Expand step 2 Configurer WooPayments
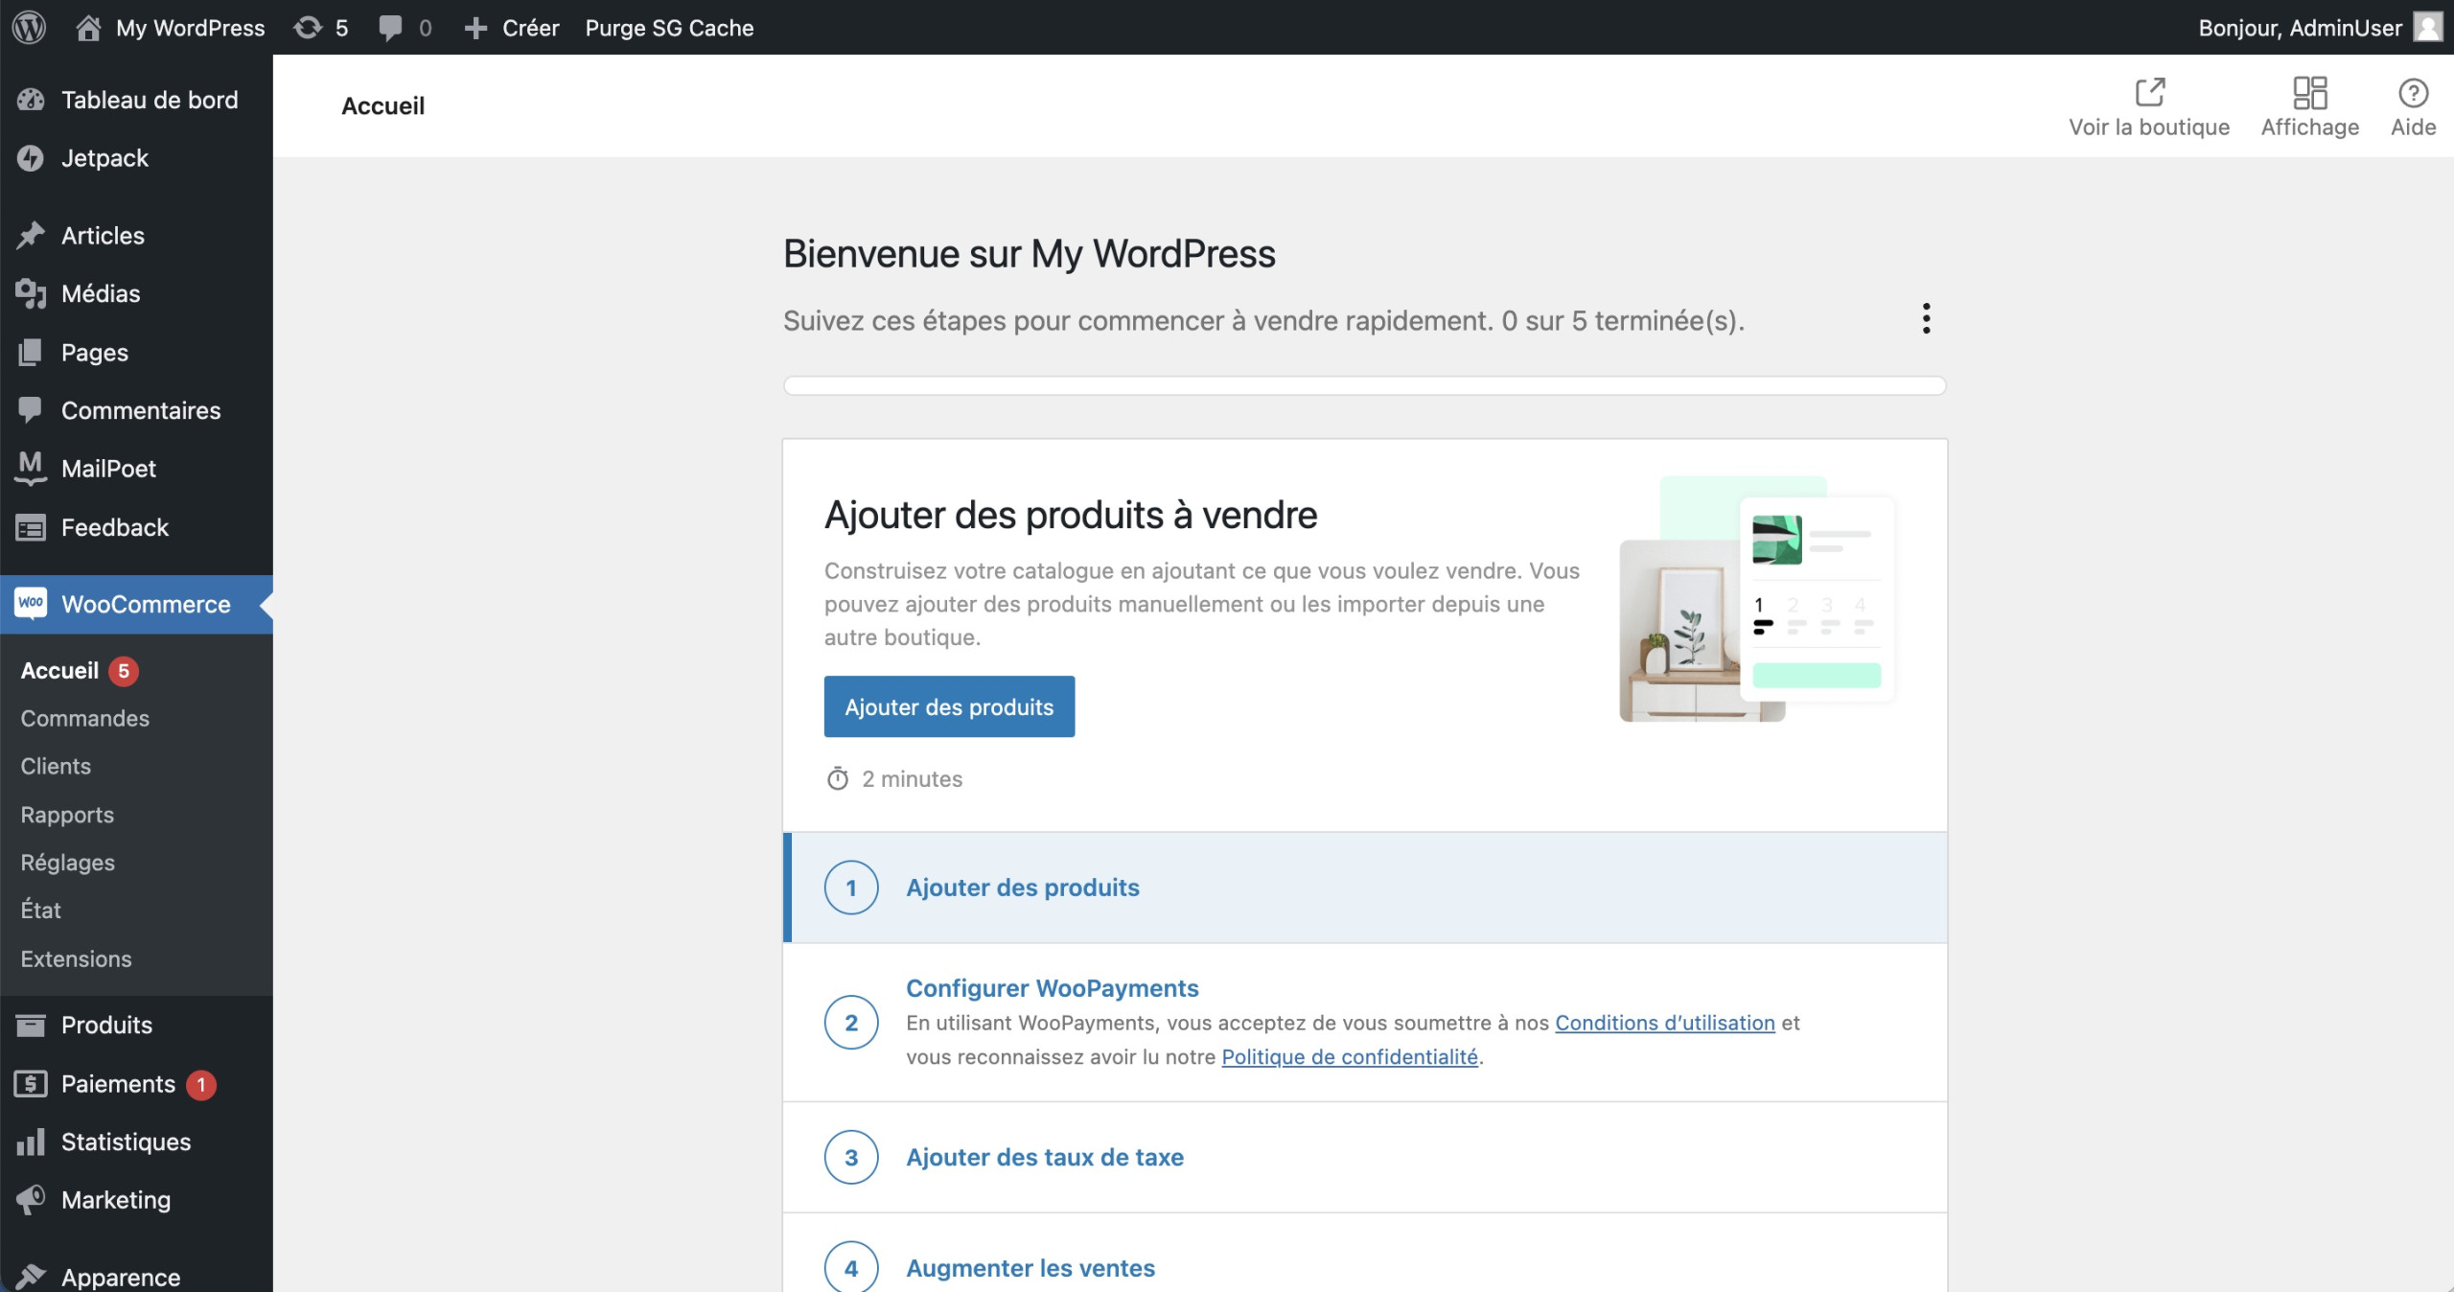Screen dimensions: 2454x1292 [x=1365, y=1022]
